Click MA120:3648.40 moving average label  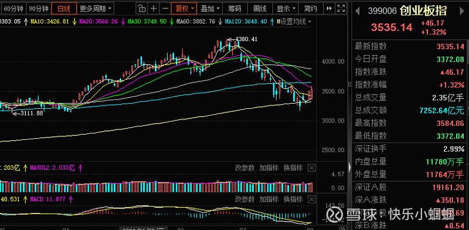pyautogui.click(x=246, y=22)
